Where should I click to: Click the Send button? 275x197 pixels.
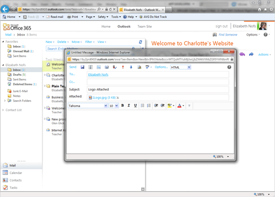pos(73,67)
